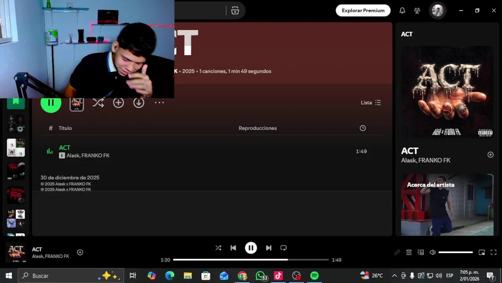Skip to next track
This screenshot has width=502, height=283.
point(269,248)
